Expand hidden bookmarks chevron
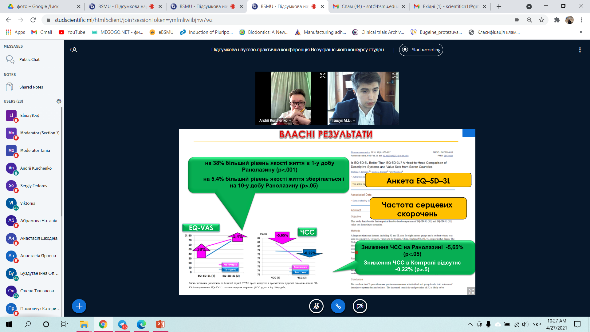The height and width of the screenshot is (332, 590). click(581, 32)
